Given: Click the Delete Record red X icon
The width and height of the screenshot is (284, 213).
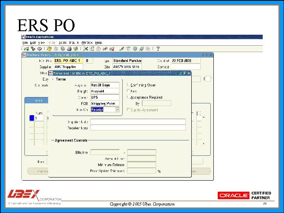Looking at the screenshot, I should (112, 49).
